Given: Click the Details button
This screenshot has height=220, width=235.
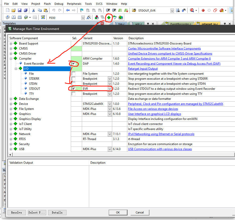Looking at the screenshot, I should click(57, 212).
